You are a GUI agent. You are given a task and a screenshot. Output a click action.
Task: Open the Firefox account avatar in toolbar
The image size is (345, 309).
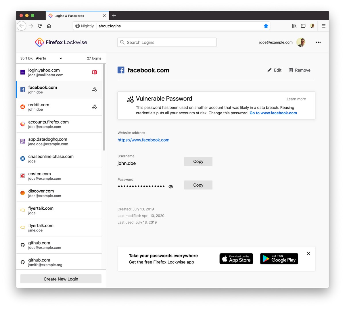point(312,26)
